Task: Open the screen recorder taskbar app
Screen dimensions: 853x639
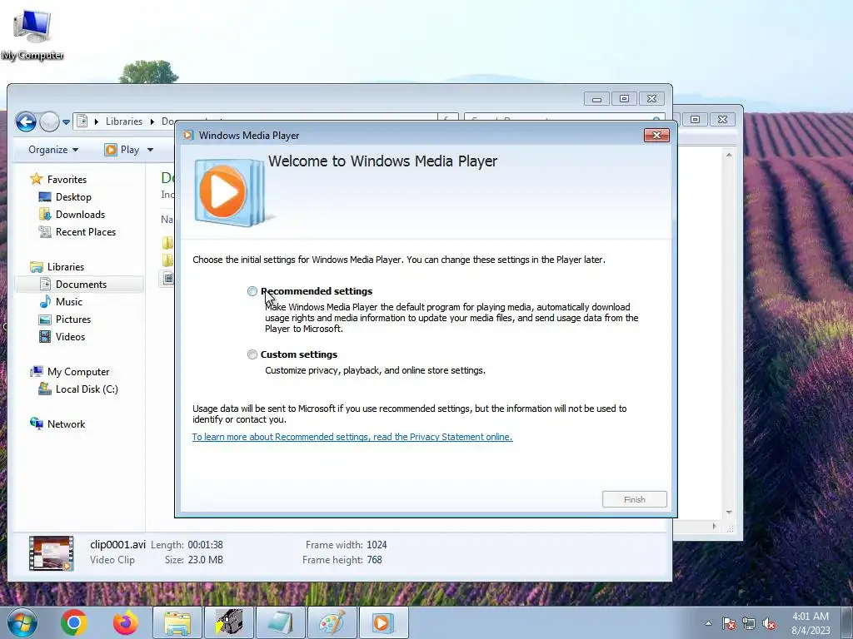Action: pyautogui.click(x=229, y=622)
